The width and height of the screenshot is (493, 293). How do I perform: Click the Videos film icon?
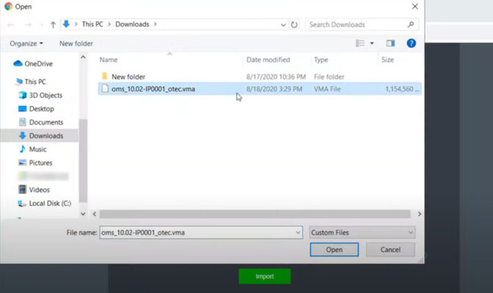pyautogui.click(x=22, y=190)
